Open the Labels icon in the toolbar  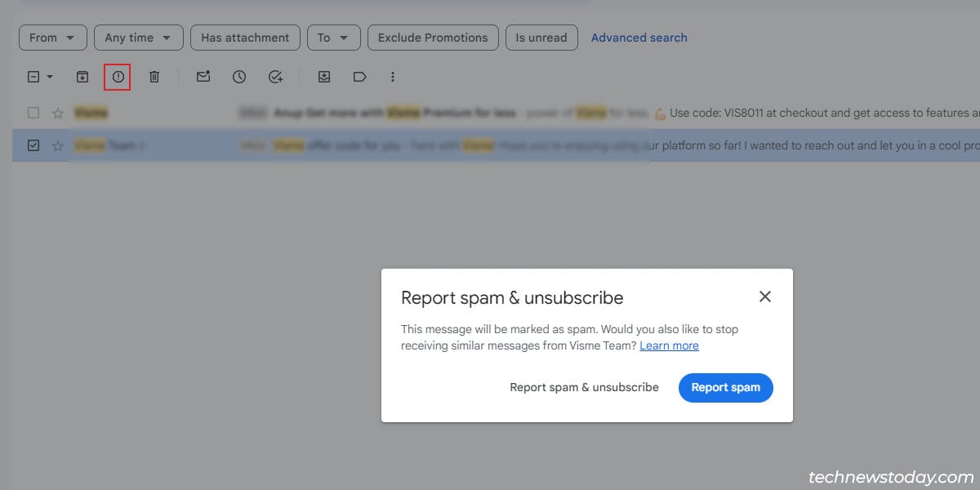pos(359,76)
